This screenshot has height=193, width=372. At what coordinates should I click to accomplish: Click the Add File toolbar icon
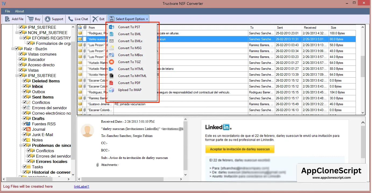click(x=8, y=19)
